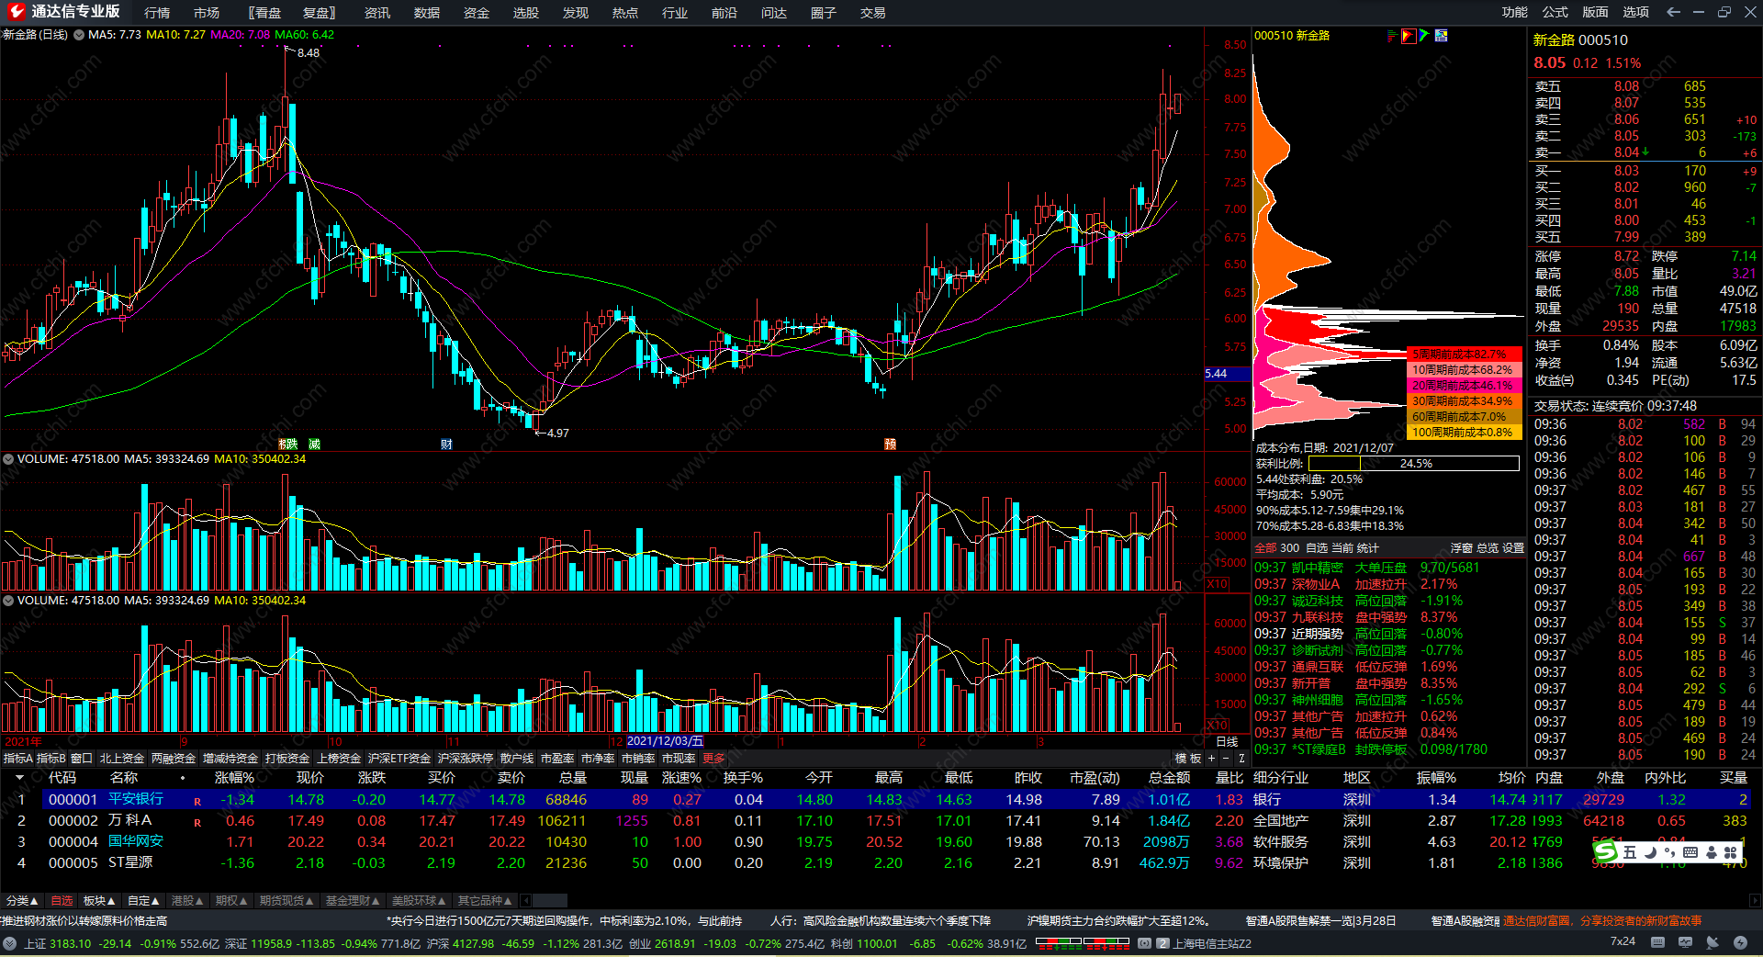Click the broadcast icon before 上海电信主站Z2

pyautogui.click(x=1144, y=943)
